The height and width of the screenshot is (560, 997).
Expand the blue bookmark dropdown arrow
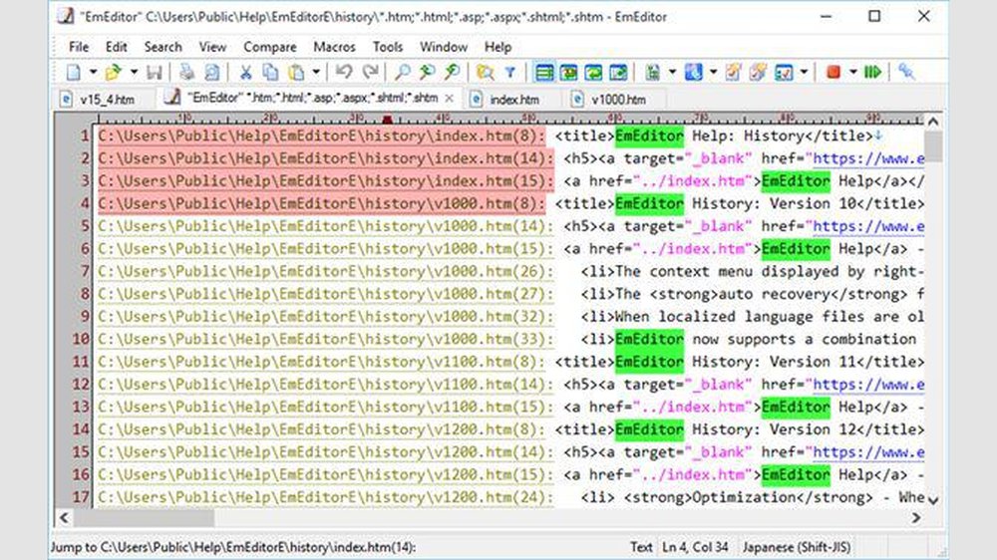(713, 73)
